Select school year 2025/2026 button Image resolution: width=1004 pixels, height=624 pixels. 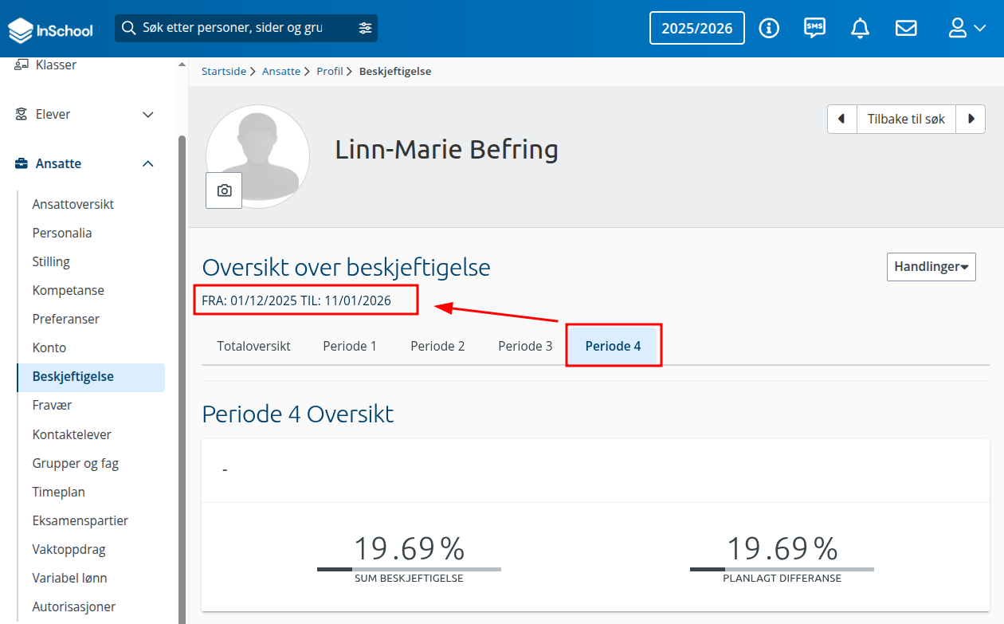(x=697, y=28)
